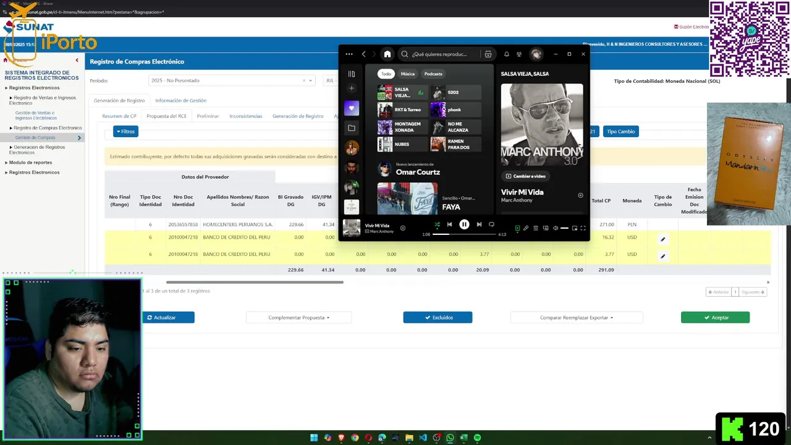
Task: Open connect to a device icon
Action: [546, 228]
